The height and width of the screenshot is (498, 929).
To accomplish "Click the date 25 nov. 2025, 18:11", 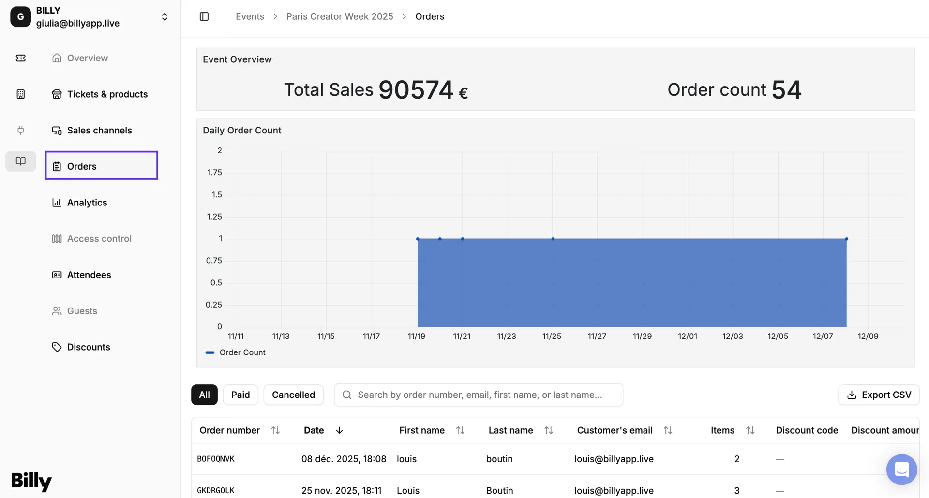I will [x=342, y=490].
